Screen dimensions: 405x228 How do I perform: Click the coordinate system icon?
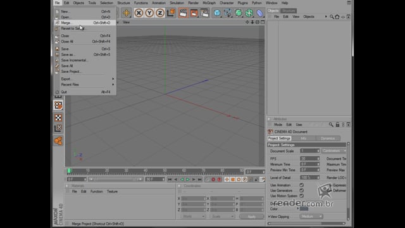(171, 13)
